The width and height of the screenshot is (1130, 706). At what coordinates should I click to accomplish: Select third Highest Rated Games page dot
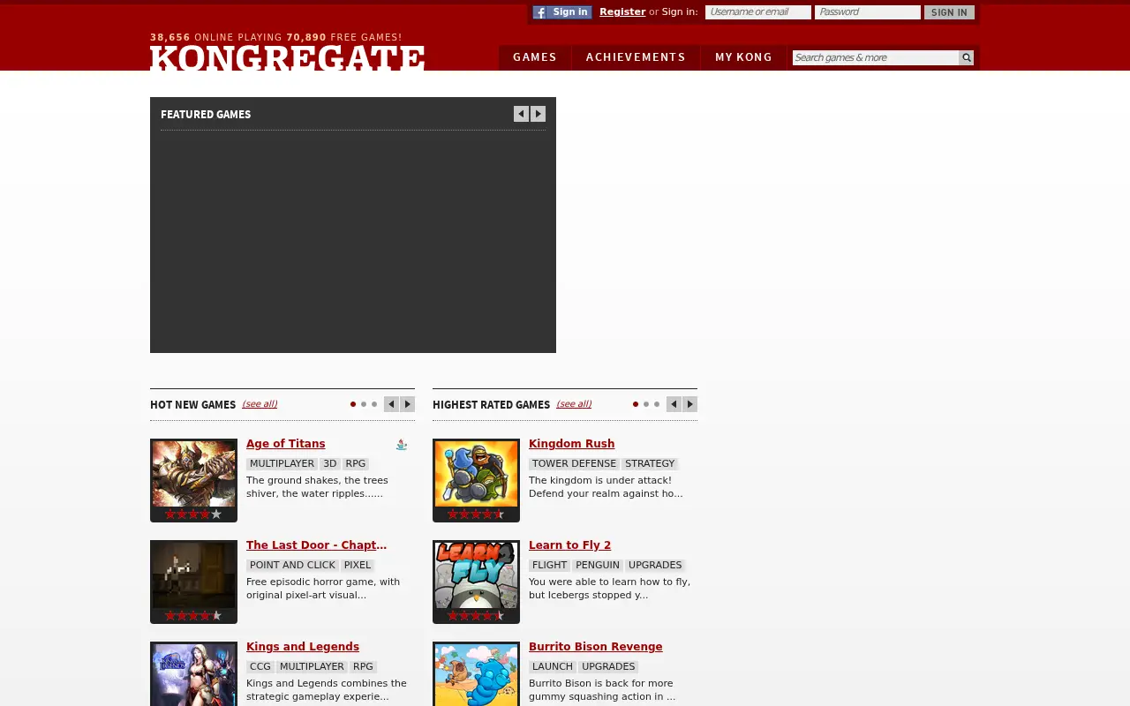[657, 404]
